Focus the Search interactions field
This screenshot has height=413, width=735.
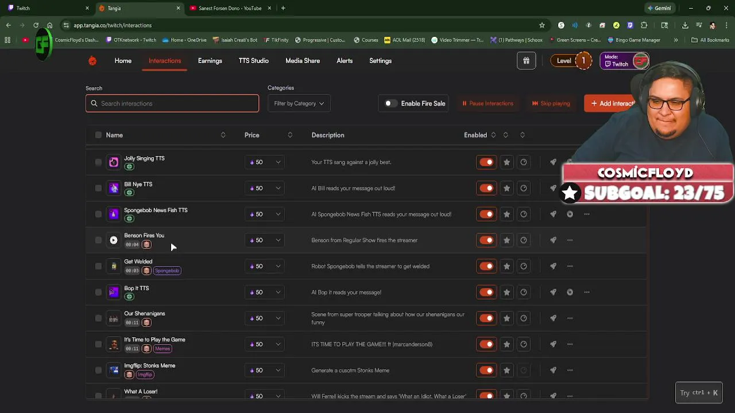pos(172,103)
